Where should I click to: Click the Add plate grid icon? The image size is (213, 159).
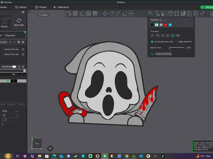[75, 14]
